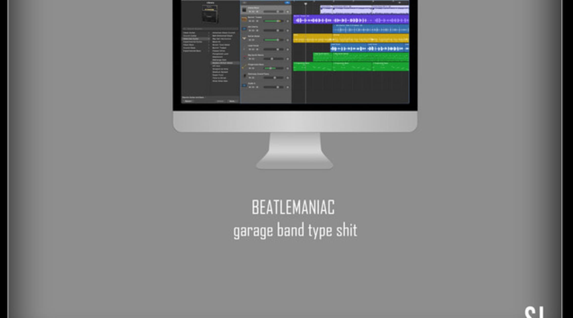Adjust the volume slider on the bass guitar track
This screenshot has width=573, height=318.
274,68
